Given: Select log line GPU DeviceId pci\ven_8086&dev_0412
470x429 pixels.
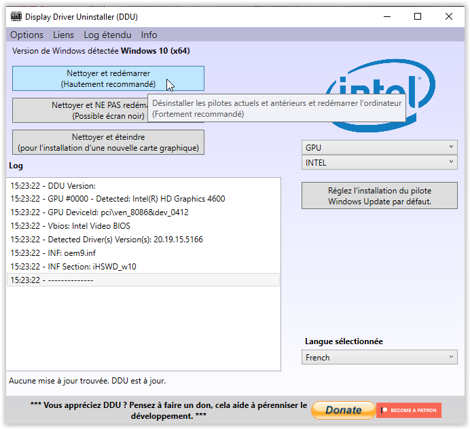Looking at the screenshot, I should pyautogui.click(x=143, y=212).
